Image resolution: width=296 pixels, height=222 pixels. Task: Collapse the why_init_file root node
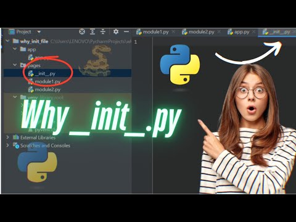point(7,41)
